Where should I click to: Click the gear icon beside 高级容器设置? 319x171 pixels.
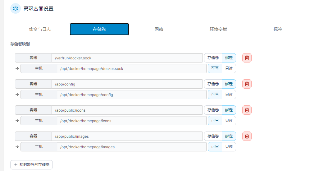[16, 9]
